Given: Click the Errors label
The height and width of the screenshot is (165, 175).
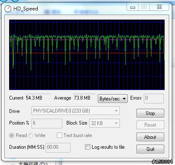Looking at the screenshot, I should point(136,98).
